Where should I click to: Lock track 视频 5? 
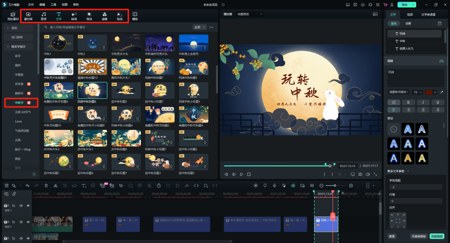pos(13,206)
